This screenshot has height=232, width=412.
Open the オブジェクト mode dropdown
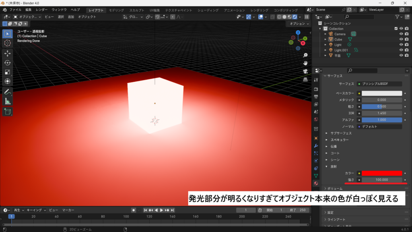click(x=27, y=17)
